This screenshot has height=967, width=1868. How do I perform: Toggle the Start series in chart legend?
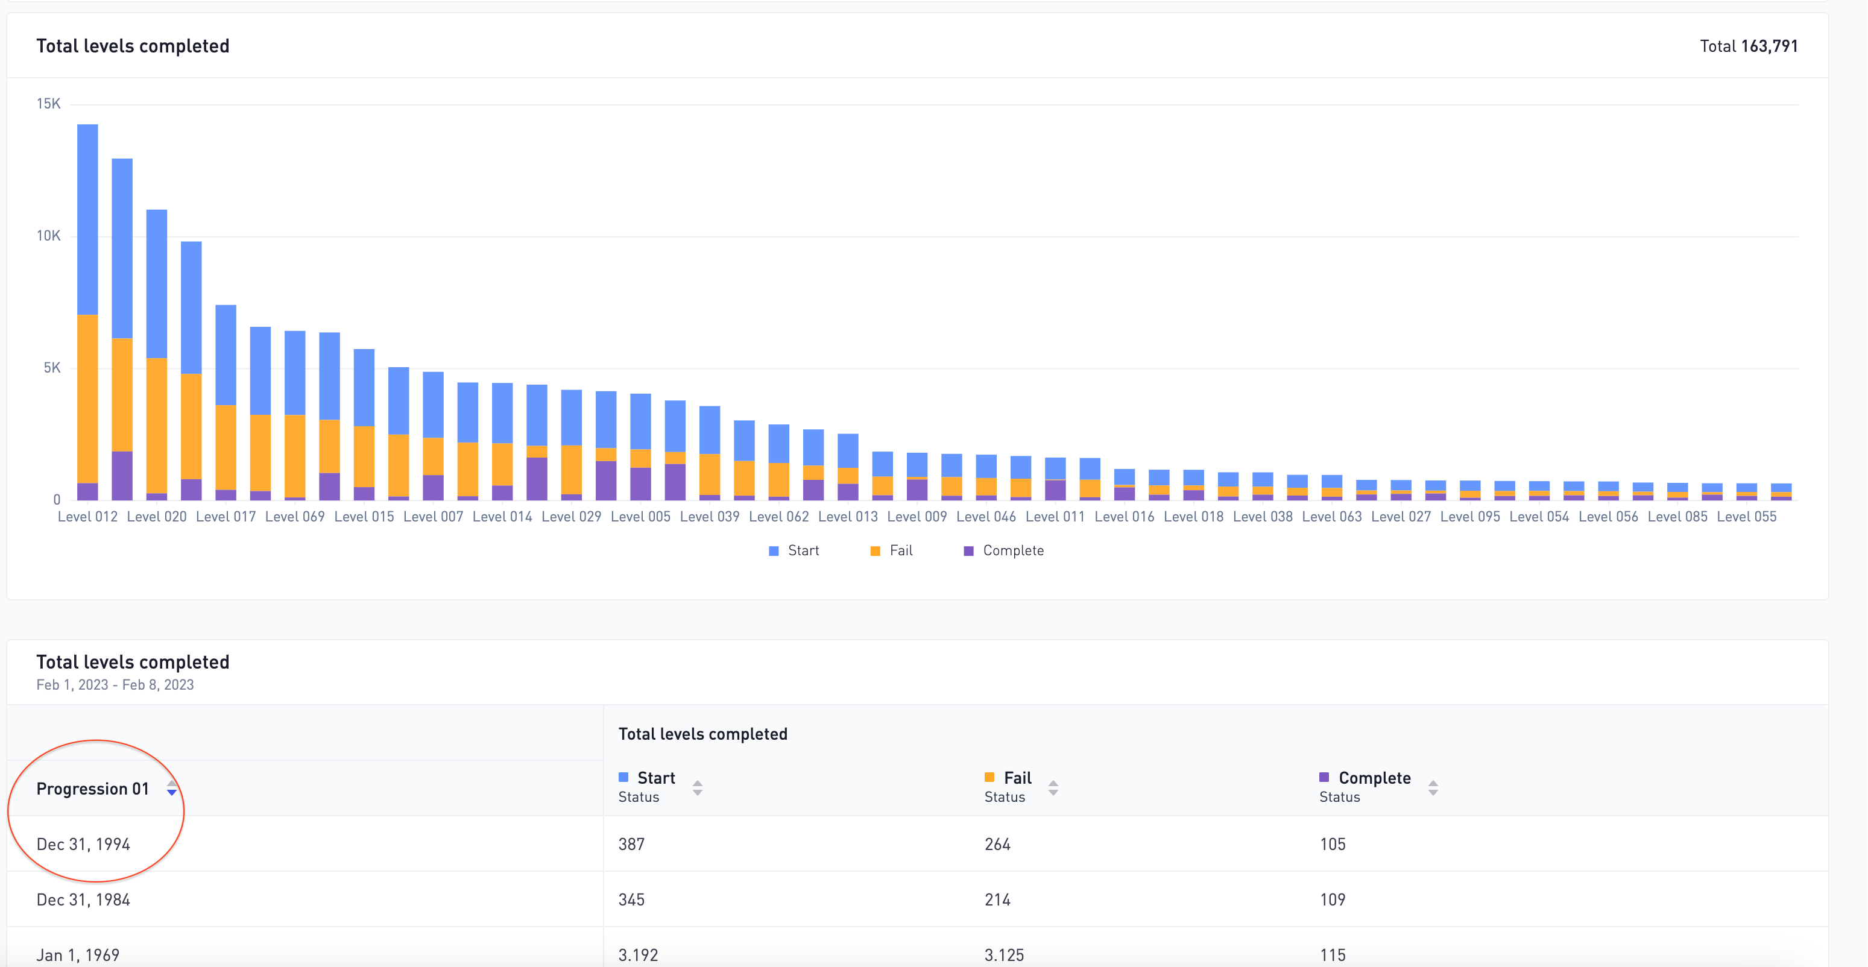(794, 551)
